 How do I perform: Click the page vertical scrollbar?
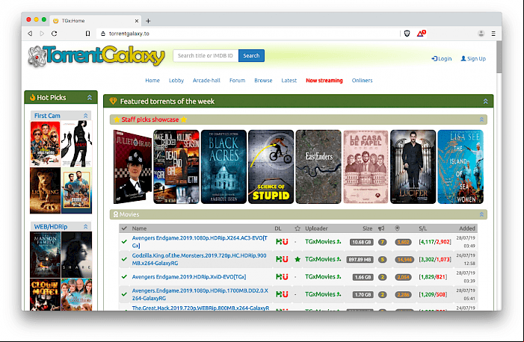499,57
